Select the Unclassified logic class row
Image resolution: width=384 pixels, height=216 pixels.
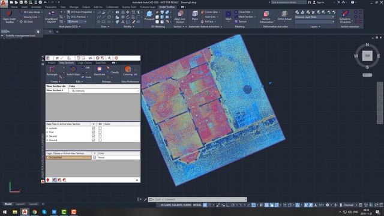click(68, 157)
